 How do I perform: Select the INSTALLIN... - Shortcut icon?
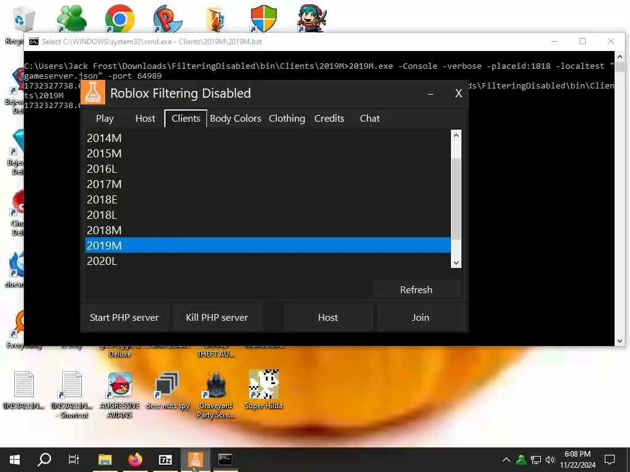(x=72, y=395)
